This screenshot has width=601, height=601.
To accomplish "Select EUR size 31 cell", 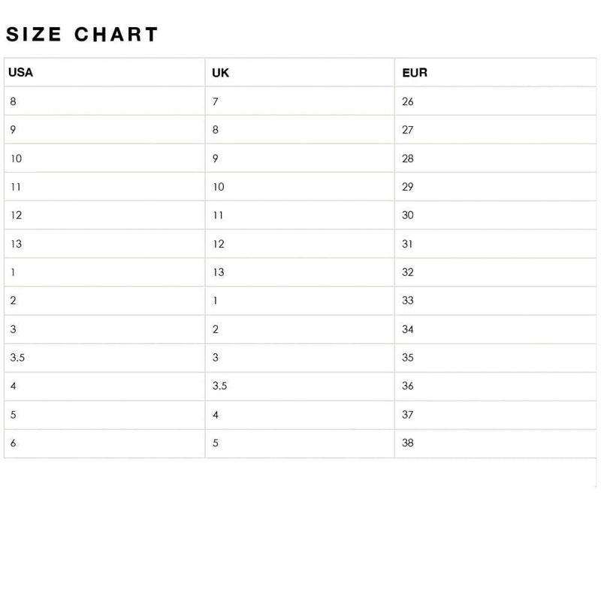I will (408, 243).
